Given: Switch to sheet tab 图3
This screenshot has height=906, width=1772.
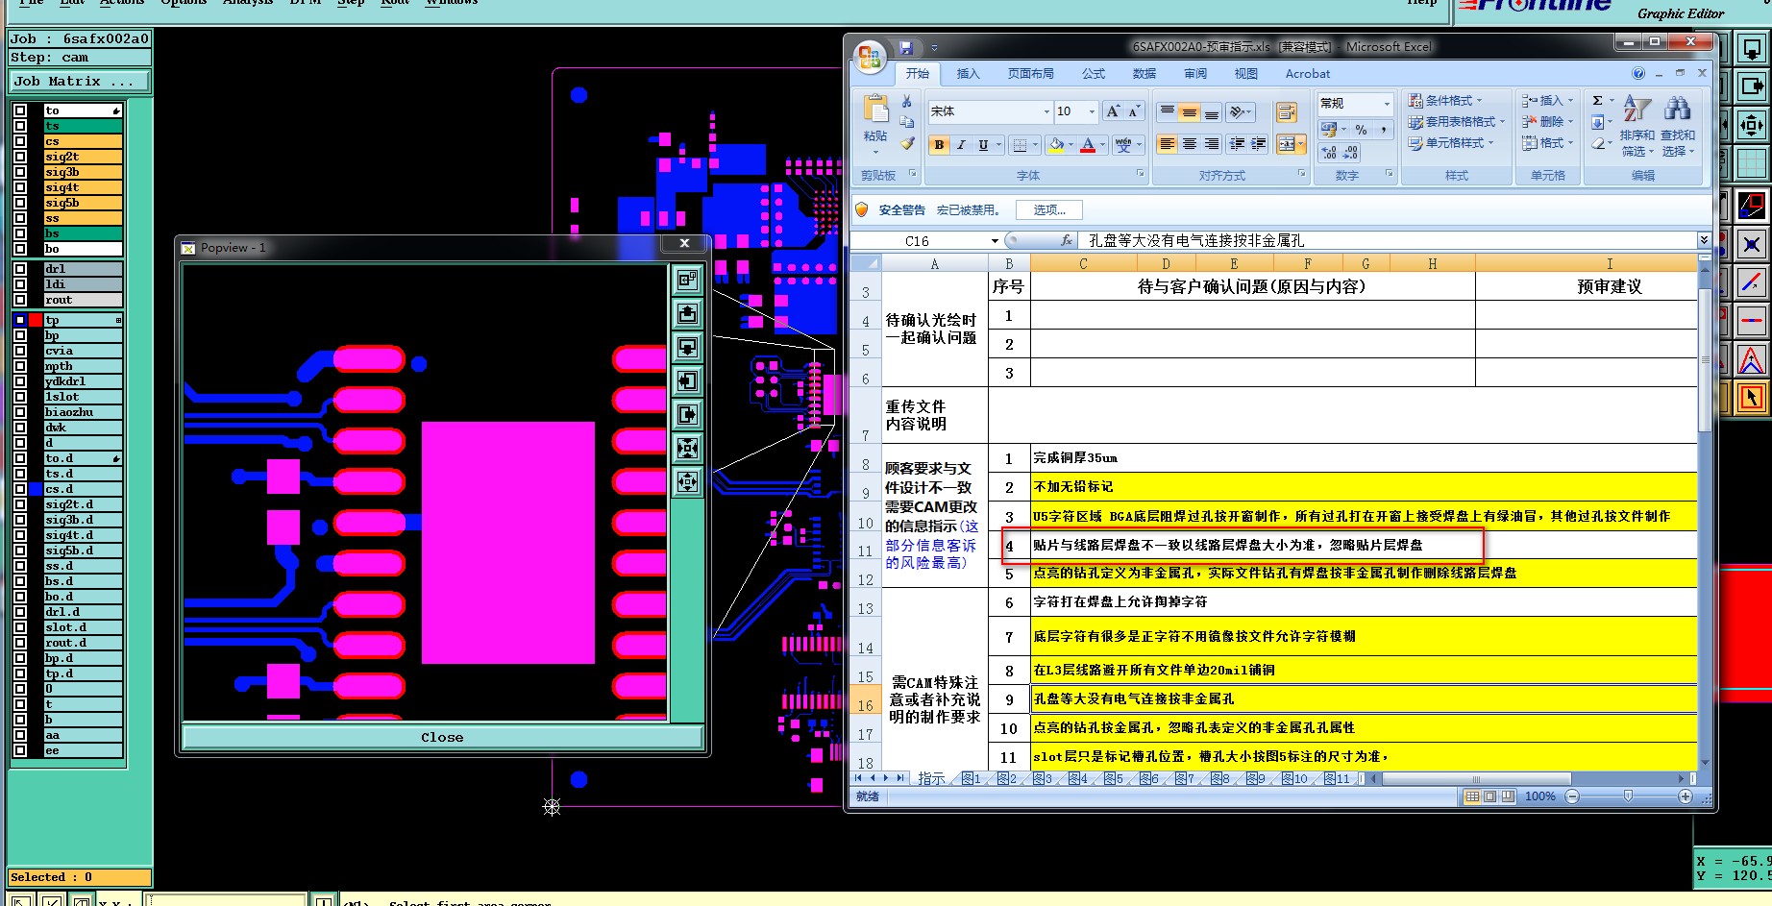Looking at the screenshot, I should (x=1043, y=779).
